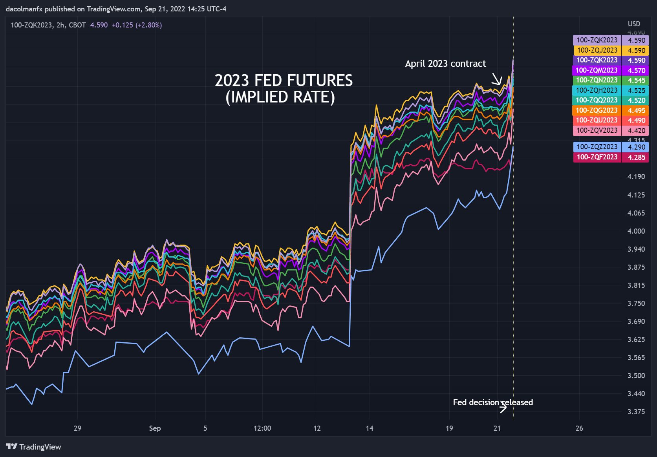Select the crimson 100-ZQF2023 legend label
This screenshot has height=457, width=657.
pos(597,157)
